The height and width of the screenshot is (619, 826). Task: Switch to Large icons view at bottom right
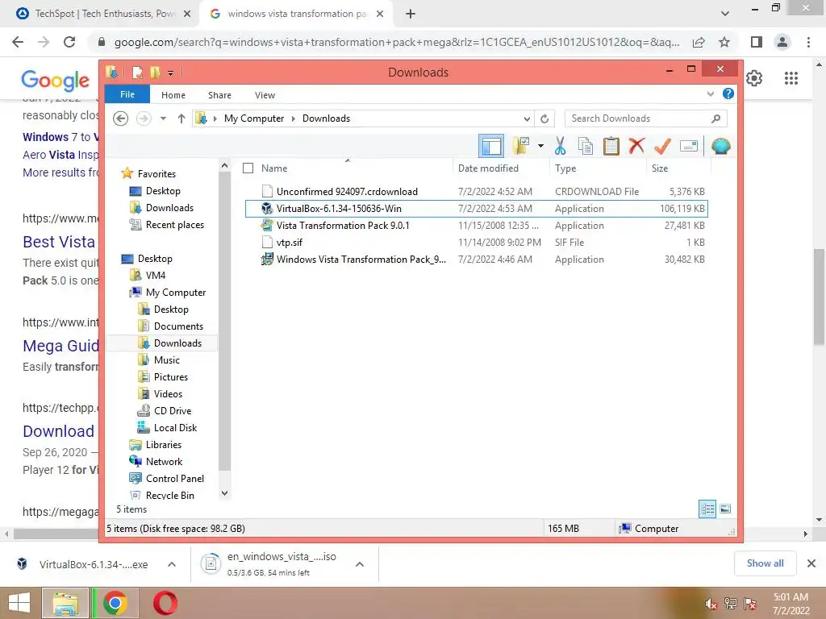click(725, 509)
